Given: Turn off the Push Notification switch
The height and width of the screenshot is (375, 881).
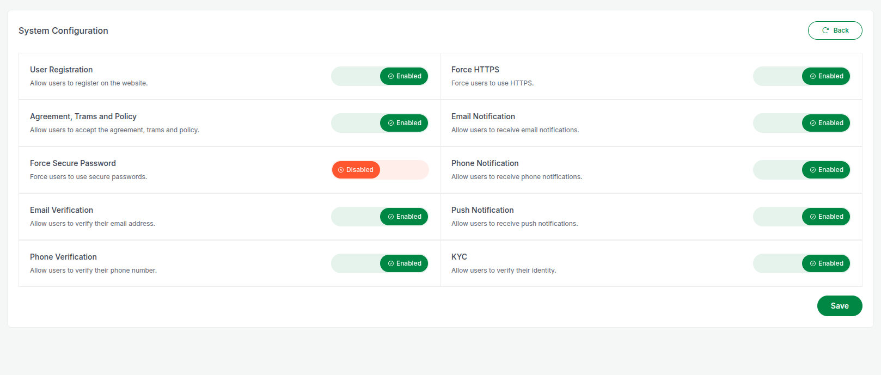Looking at the screenshot, I should (x=801, y=217).
